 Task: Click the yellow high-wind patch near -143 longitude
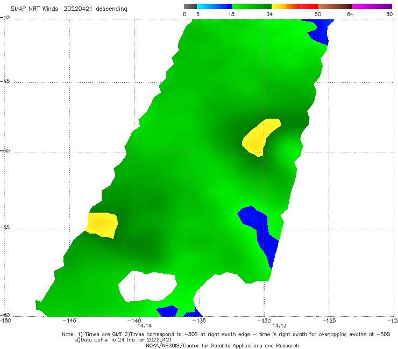(x=102, y=225)
